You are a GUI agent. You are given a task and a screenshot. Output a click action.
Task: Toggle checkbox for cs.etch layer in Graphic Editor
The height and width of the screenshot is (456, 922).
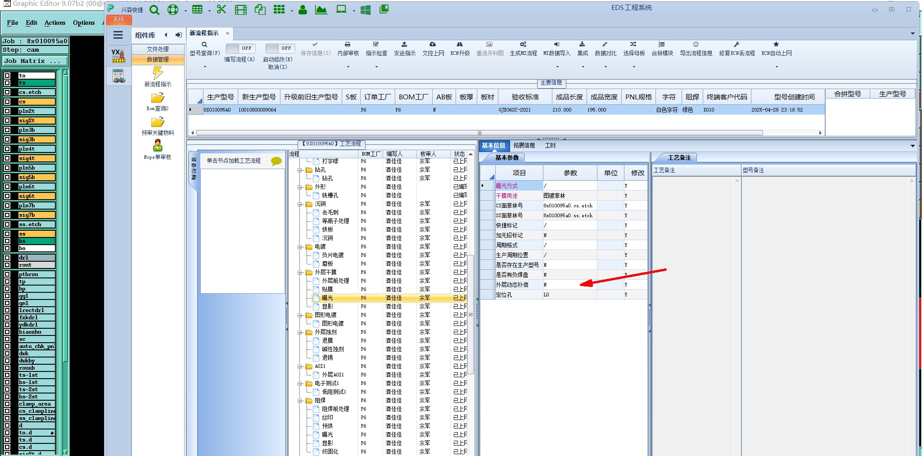(x=8, y=92)
